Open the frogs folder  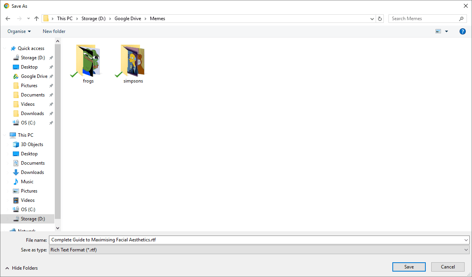pos(89,64)
